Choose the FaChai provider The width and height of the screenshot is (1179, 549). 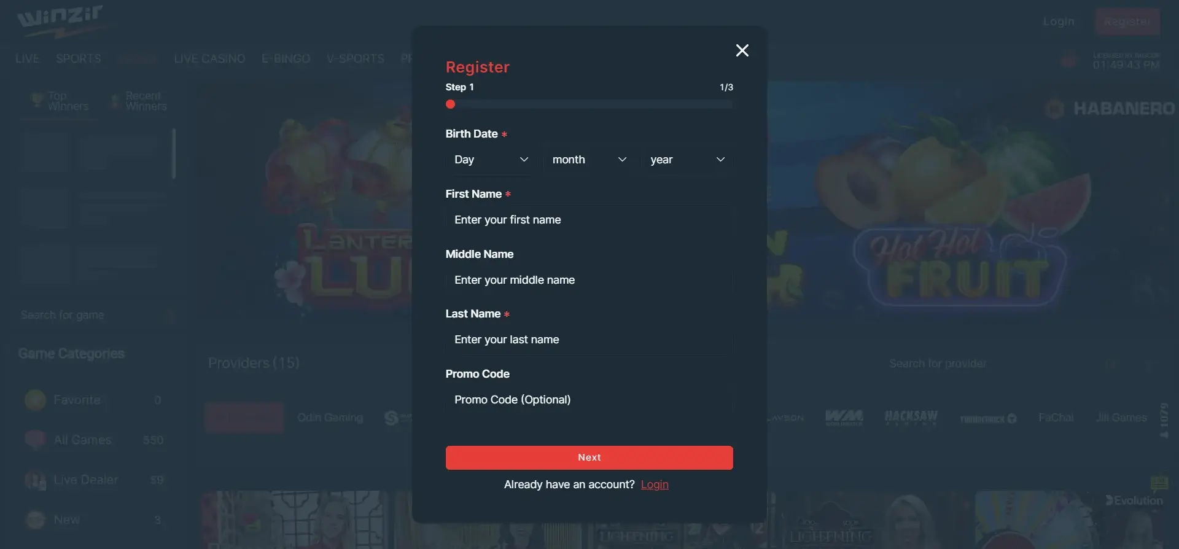pyautogui.click(x=1056, y=418)
